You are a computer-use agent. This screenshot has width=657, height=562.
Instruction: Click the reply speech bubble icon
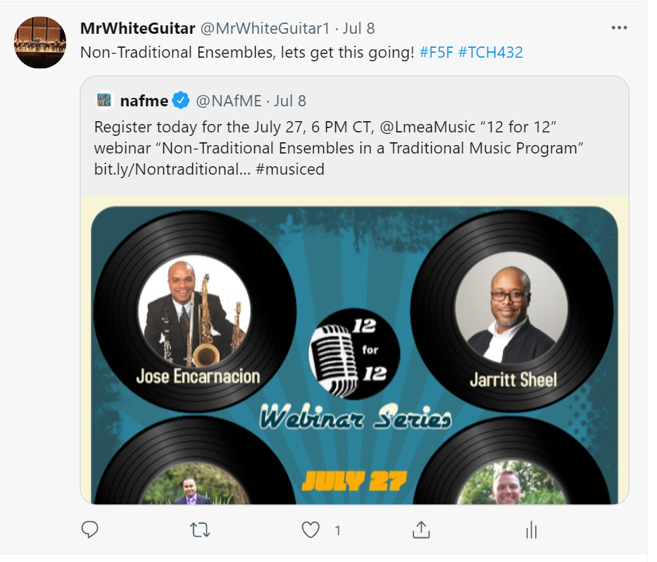click(89, 530)
